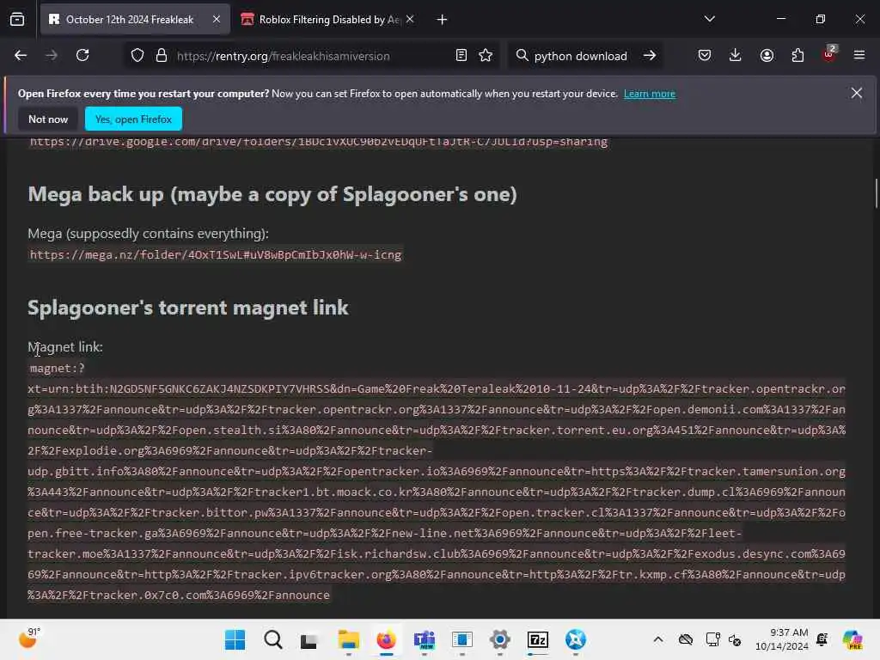Show hidden system tray icons
Viewport: 880px width, 660px height.
pos(658,639)
